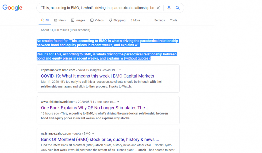This screenshot has width=262, height=153.
Task: Click the capitalmarkets.bmo.com URL breadcrumb
Action: (x=79, y=70)
